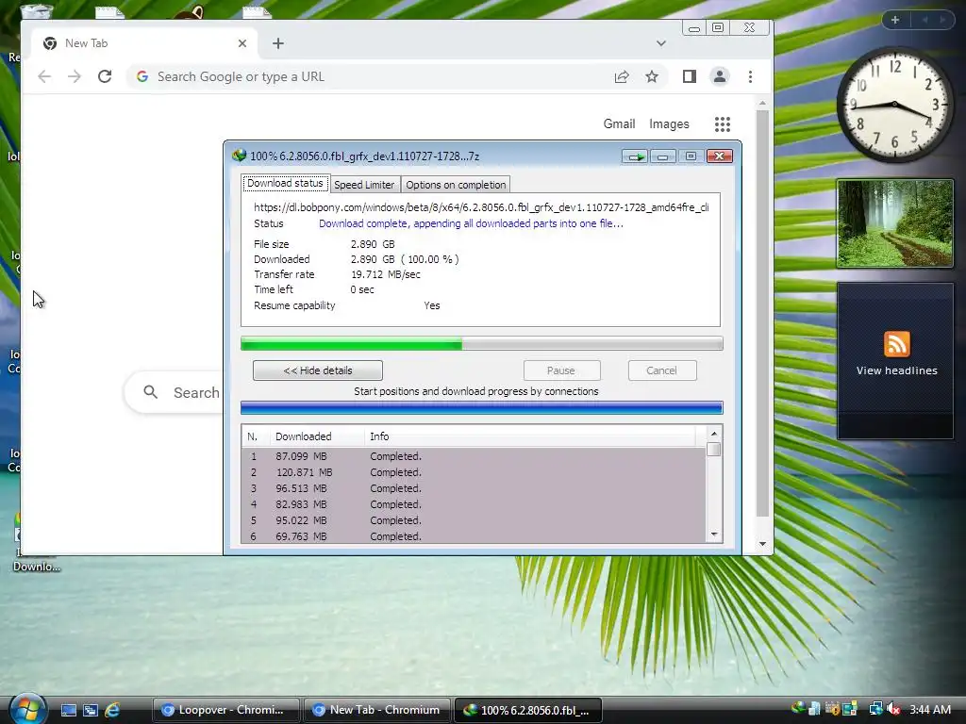Click Switch between windows quick launch icon
This screenshot has width=966, height=724.
click(91, 710)
